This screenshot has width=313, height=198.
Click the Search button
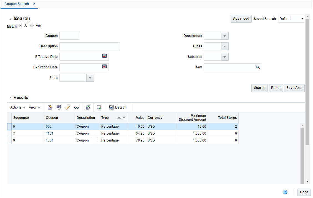(259, 88)
